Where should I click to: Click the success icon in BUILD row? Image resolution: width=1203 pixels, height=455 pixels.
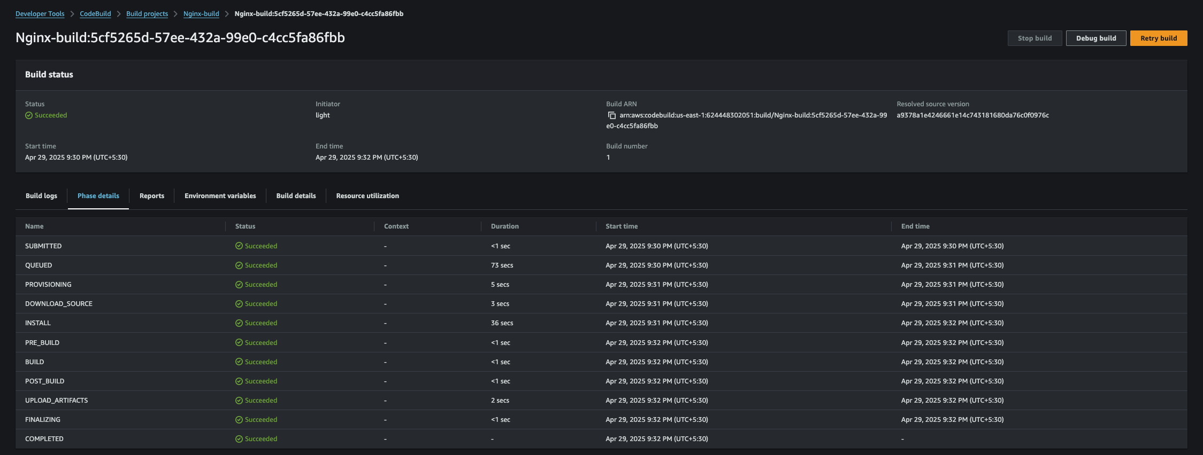[239, 362]
